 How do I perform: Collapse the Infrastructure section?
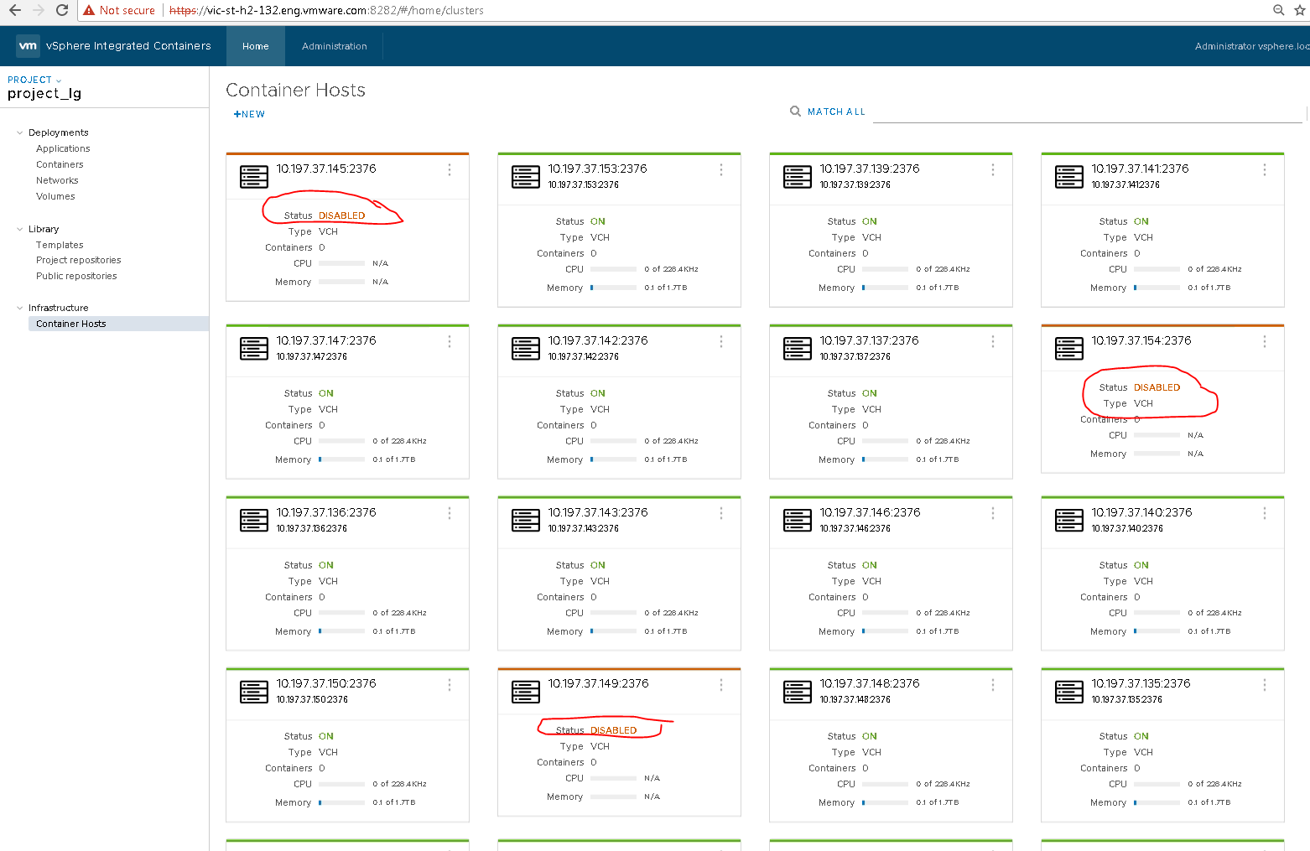pos(20,308)
